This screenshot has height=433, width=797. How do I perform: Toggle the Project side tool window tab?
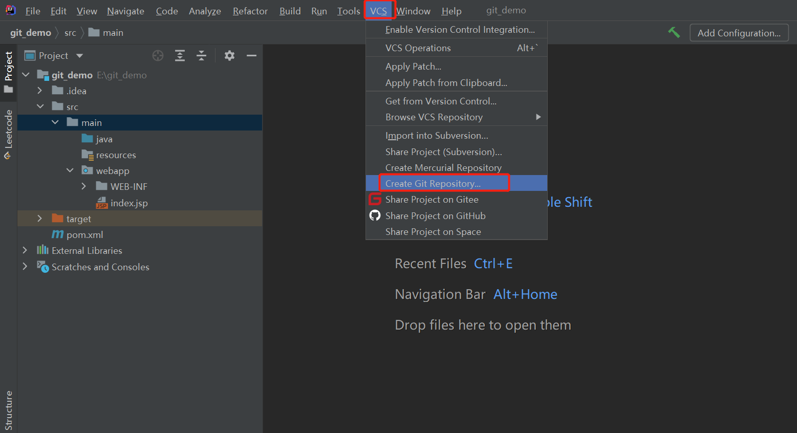8,72
